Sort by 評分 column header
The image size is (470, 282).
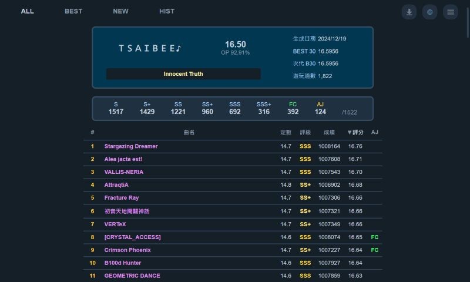[355, 132]
